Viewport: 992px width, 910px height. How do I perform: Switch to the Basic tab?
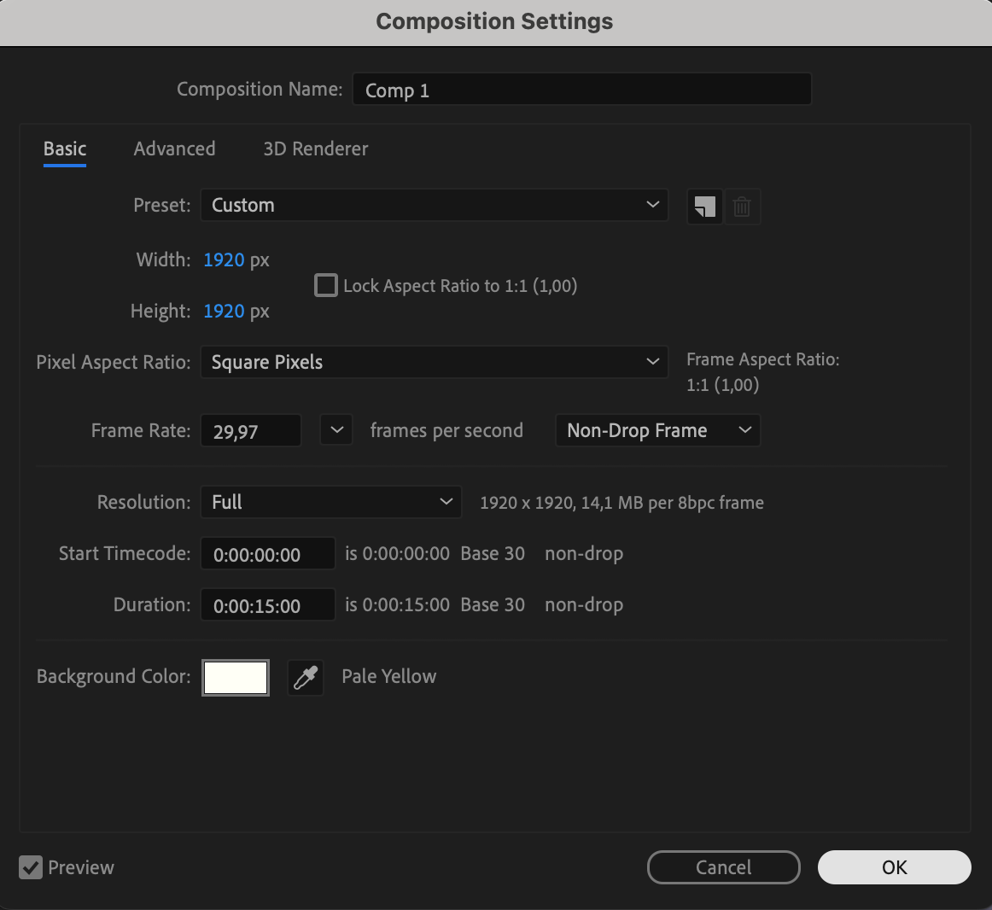point(65,149)
